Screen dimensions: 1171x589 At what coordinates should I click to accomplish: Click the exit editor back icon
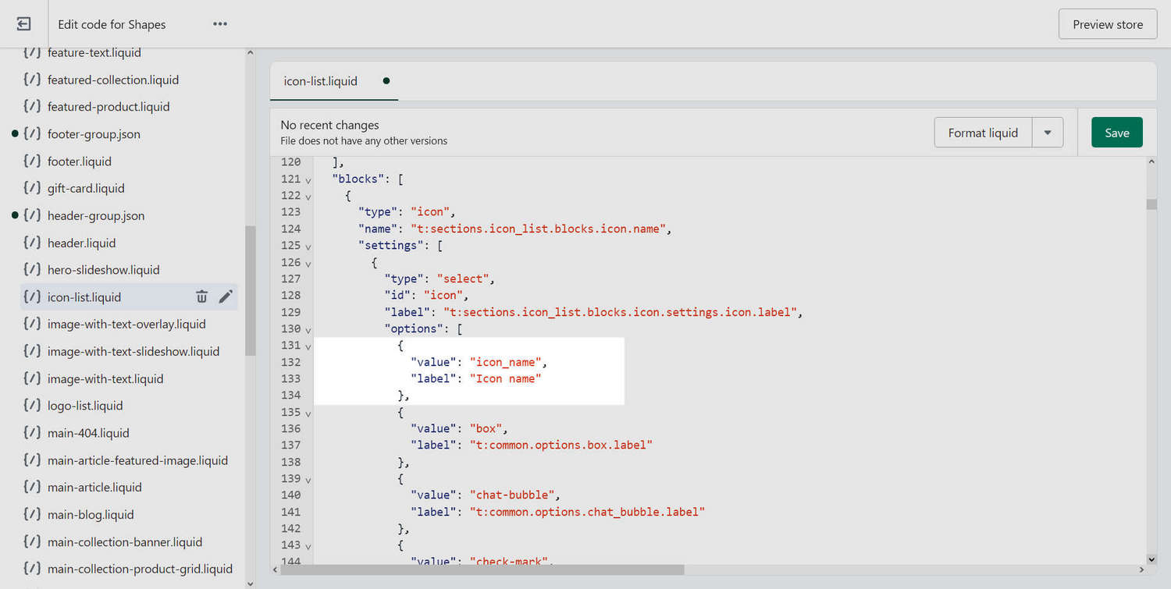[x=23, y=24]
